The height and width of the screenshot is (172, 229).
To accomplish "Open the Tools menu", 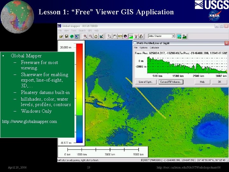I will tap(74, 31).
